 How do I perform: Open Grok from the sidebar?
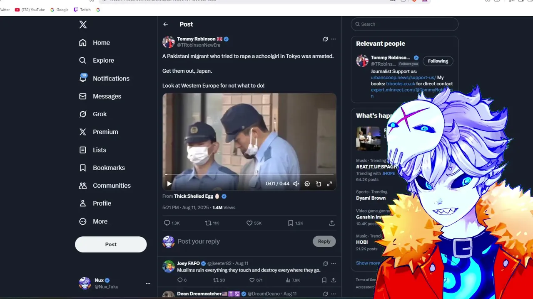(x=93, y=114)
